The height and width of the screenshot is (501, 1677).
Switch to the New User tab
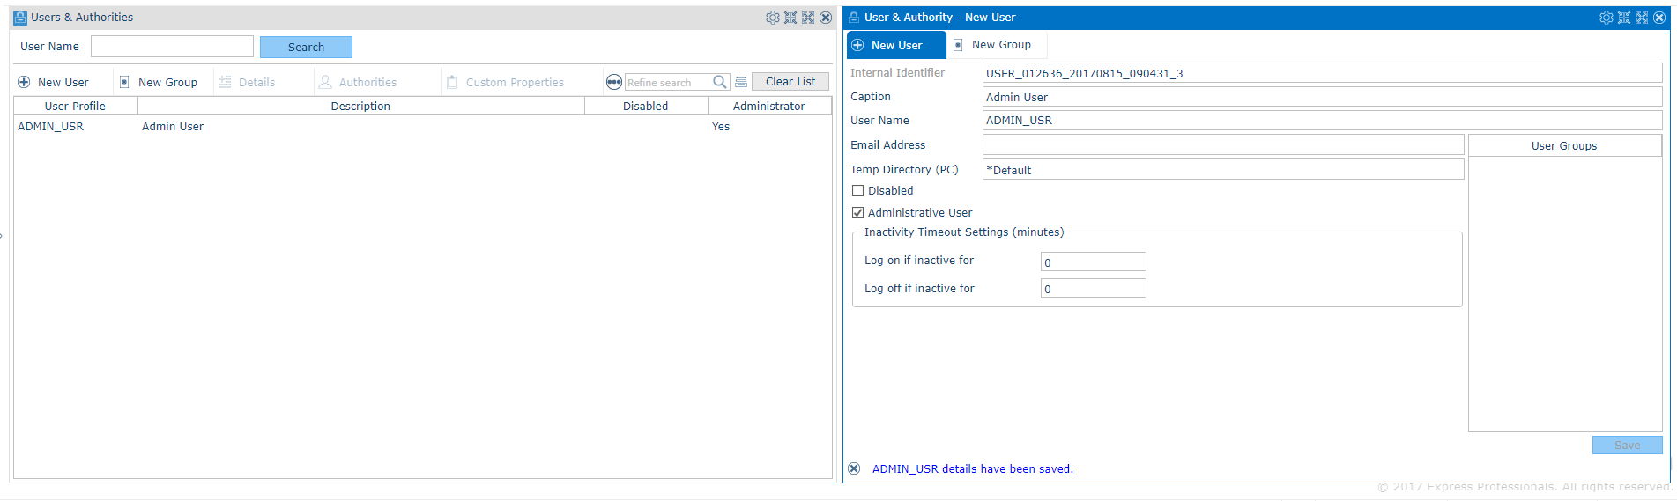tap(896, 45)
